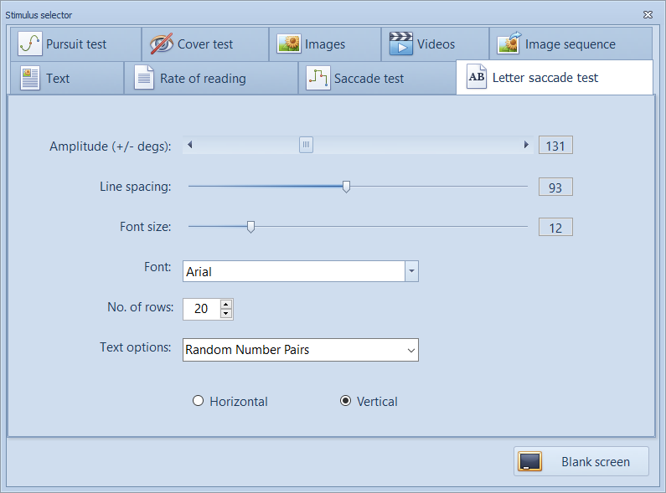Click the Line spacing slider thumb
666x493 pixels.
346,187
